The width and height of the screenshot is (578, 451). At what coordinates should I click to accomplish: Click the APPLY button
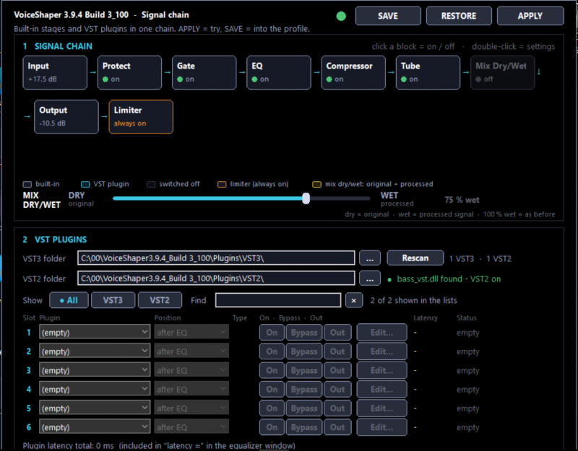[530, 16]
